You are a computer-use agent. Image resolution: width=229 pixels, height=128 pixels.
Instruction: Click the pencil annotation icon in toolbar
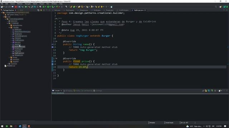click(x=32, y=7)
